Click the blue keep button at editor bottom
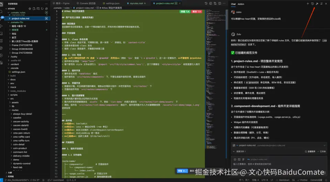 point(182,171)
